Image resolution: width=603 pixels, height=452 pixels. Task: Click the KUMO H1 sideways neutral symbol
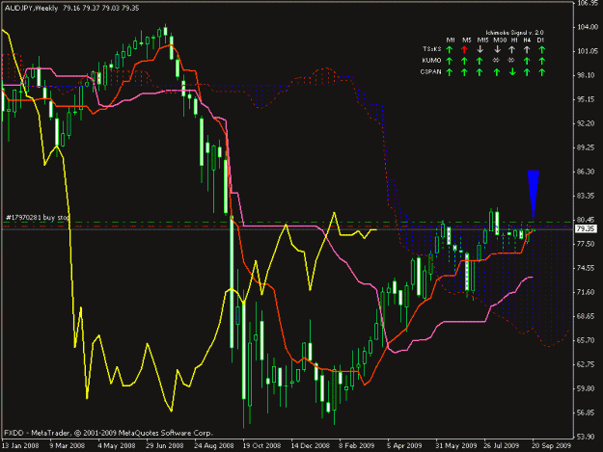pyautogui.click(x=511, y=61)
